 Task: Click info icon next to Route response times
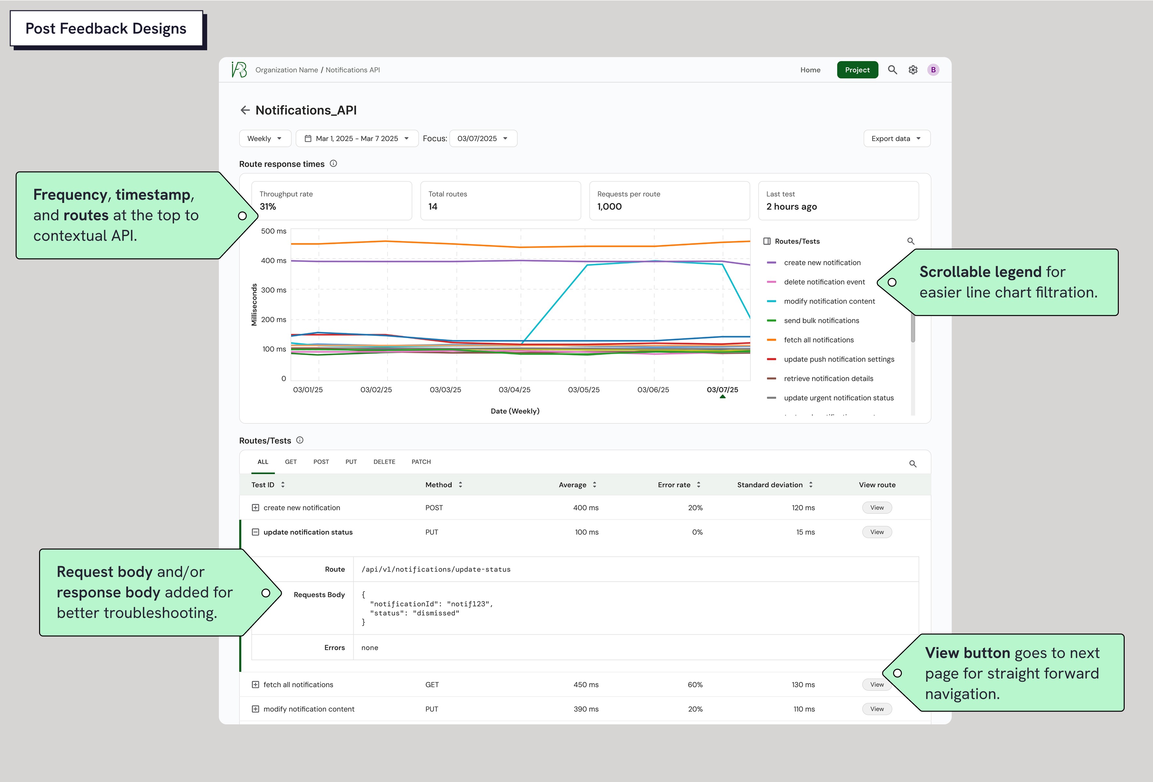point(334,164)
